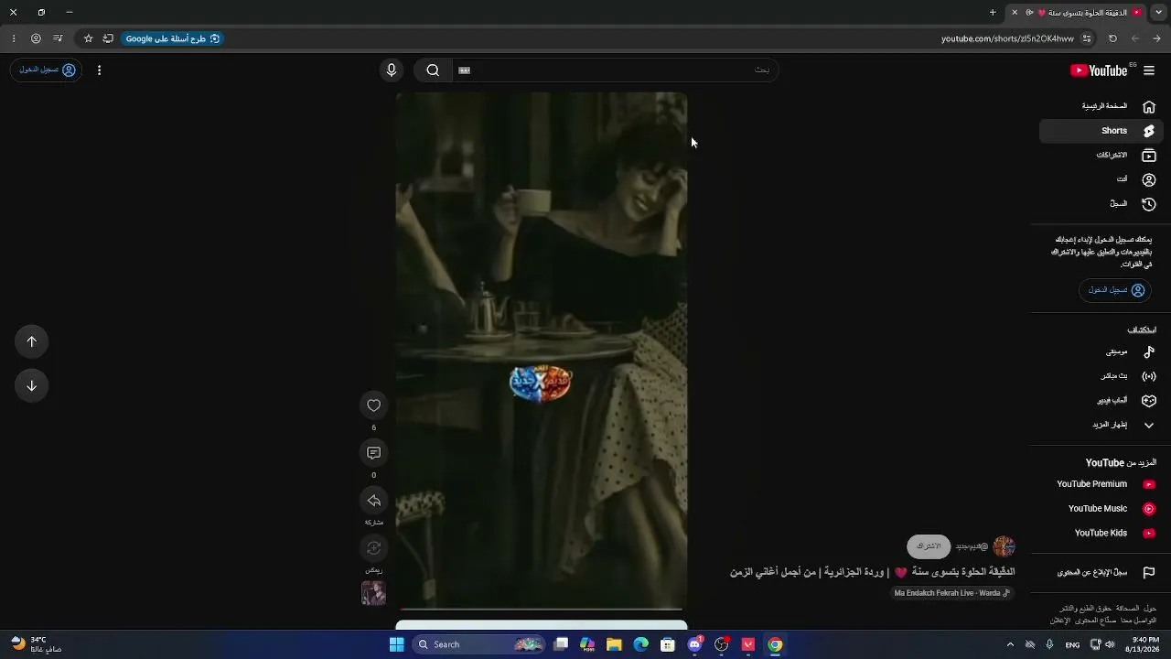
Task: Ask Google about this page
Action: click(172, 38)
